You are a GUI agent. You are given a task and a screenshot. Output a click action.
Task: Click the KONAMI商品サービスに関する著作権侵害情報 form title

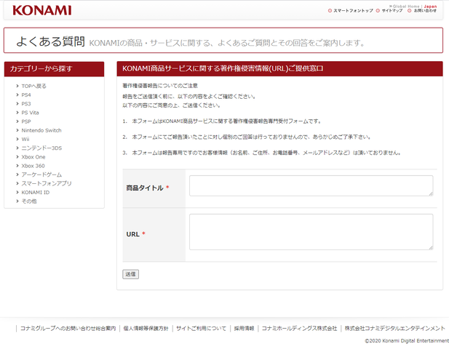(223, 68)
